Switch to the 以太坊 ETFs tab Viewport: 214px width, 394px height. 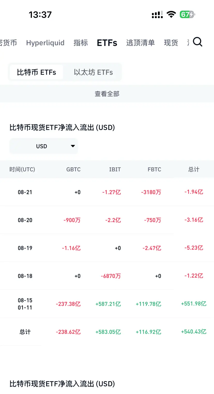coord(93,72)
